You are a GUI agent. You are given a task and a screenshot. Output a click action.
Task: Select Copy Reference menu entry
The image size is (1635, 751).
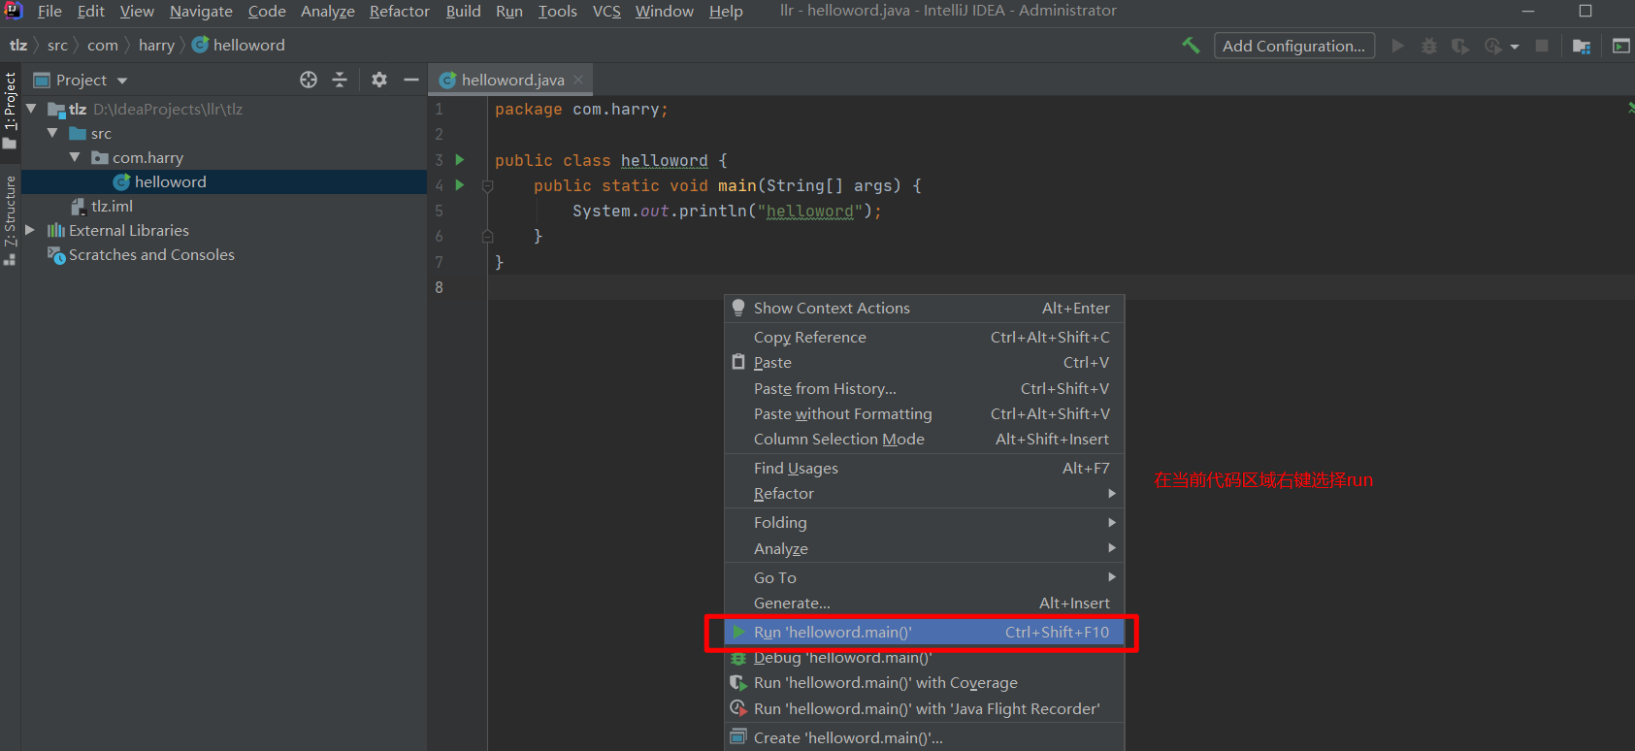(x=925, y=338)
